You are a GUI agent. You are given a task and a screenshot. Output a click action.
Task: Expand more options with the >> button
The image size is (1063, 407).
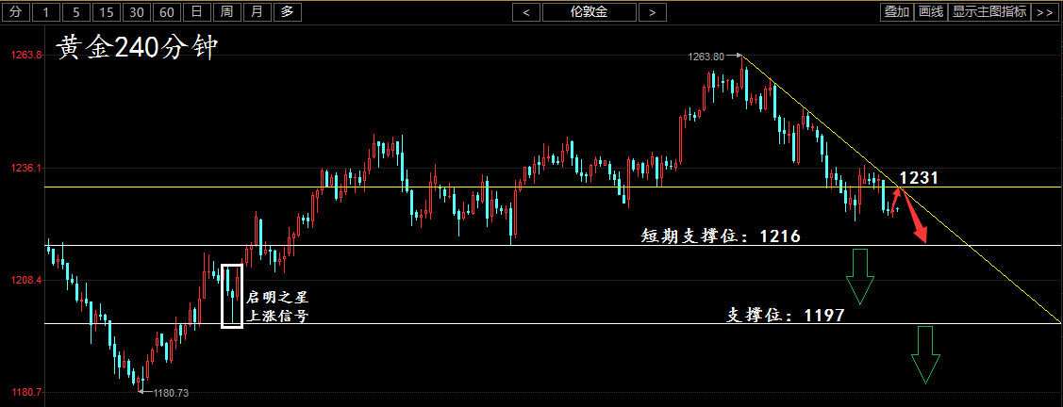1044,12
